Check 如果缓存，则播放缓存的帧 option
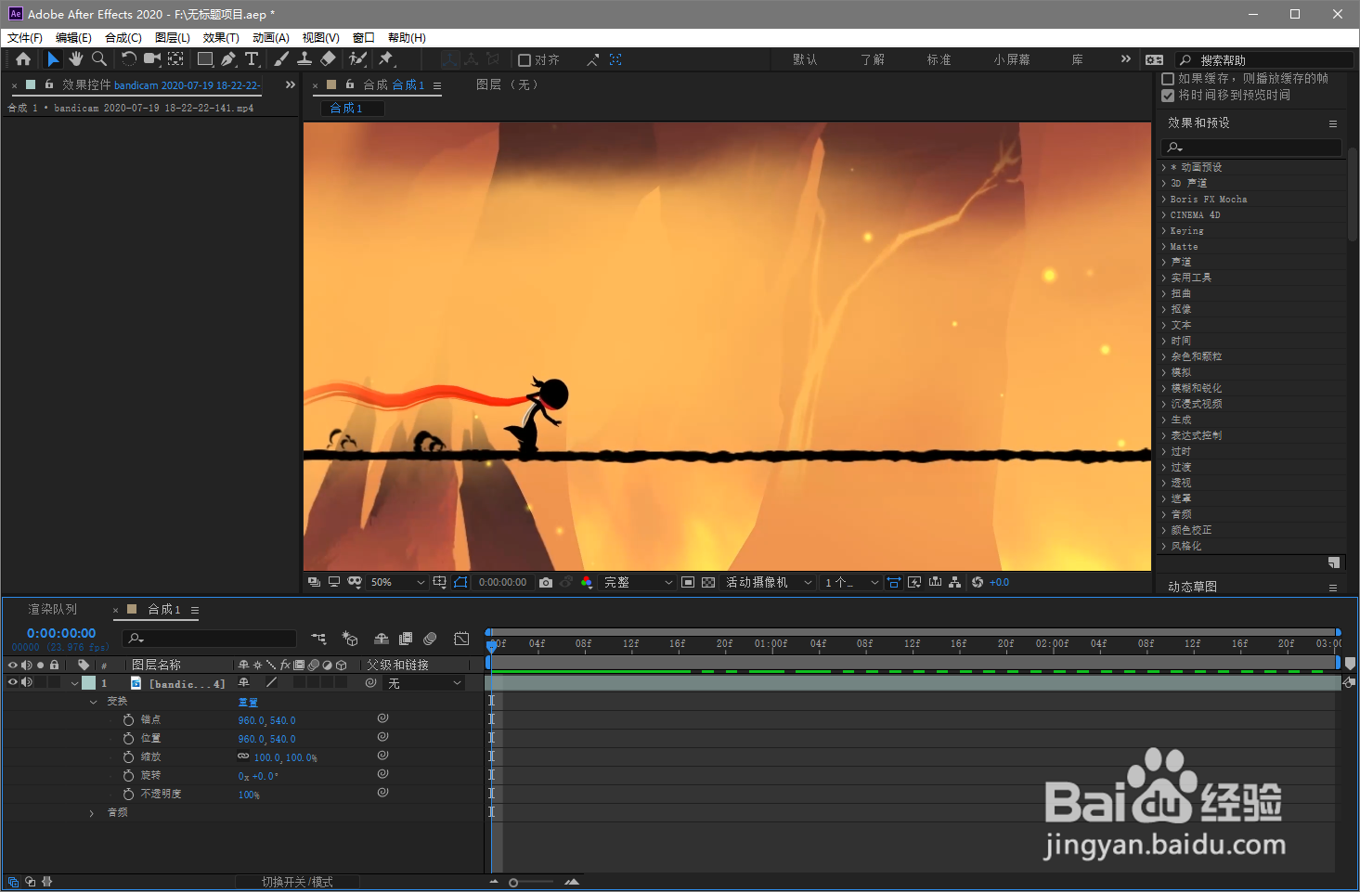The height and width of the screenshot is (892, 1360). (1169, 79)
